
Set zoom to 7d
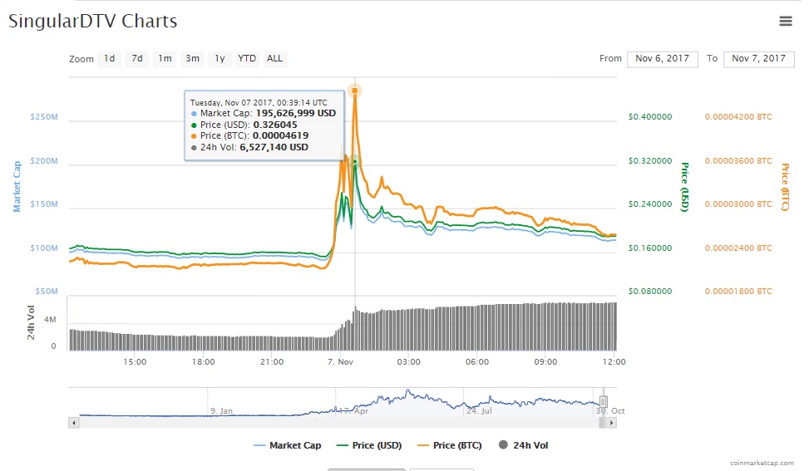[137, 59]
